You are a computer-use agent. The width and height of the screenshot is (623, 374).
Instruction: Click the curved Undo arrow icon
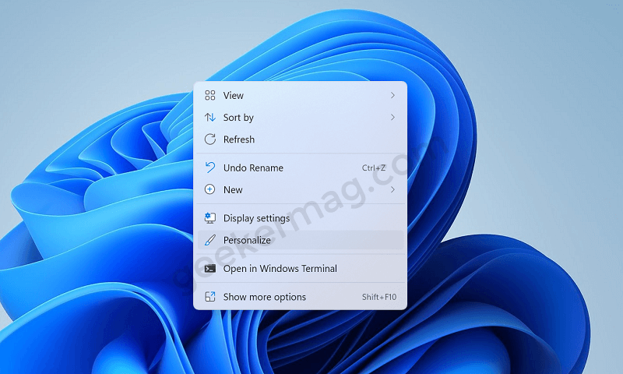click(209, 168)
